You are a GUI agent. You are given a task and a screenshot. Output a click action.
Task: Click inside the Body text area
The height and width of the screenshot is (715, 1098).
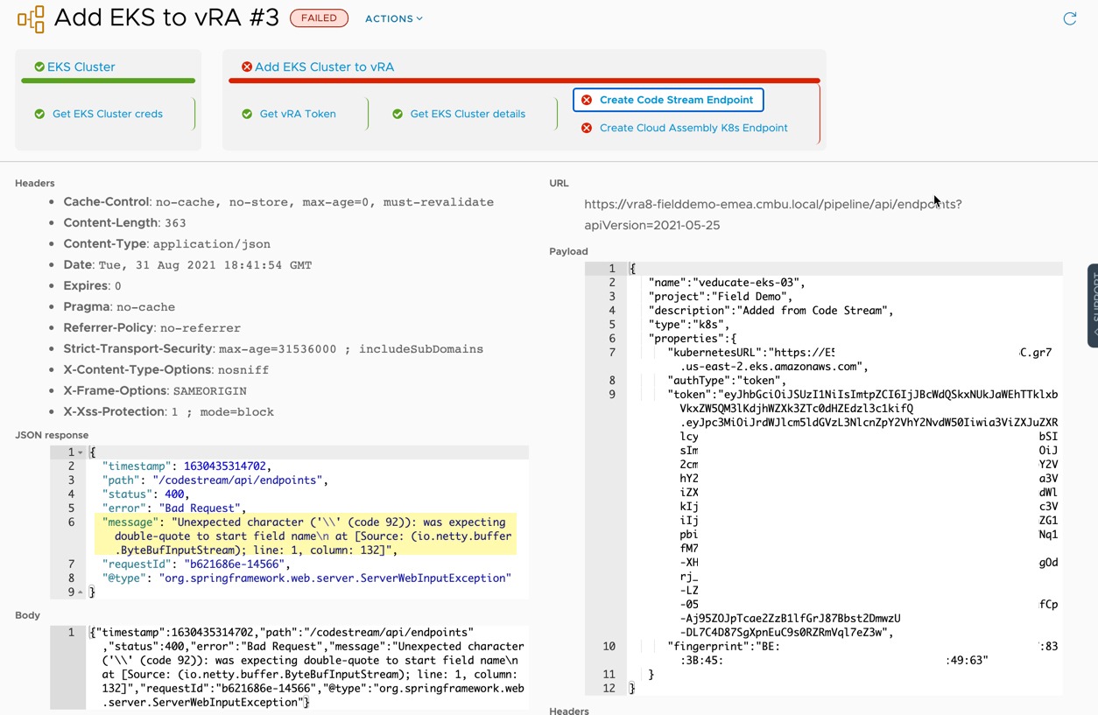click(306, 667)
